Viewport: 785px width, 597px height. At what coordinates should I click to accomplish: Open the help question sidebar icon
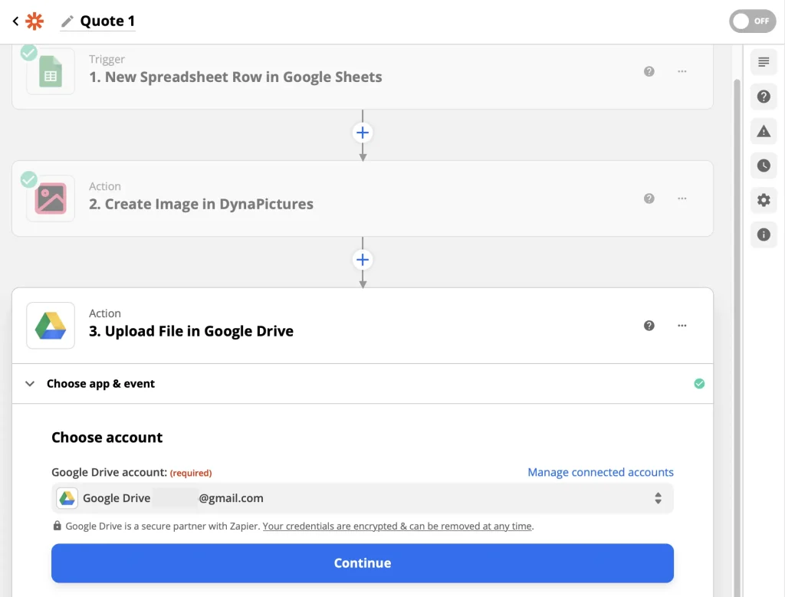(x=764, y=97)
